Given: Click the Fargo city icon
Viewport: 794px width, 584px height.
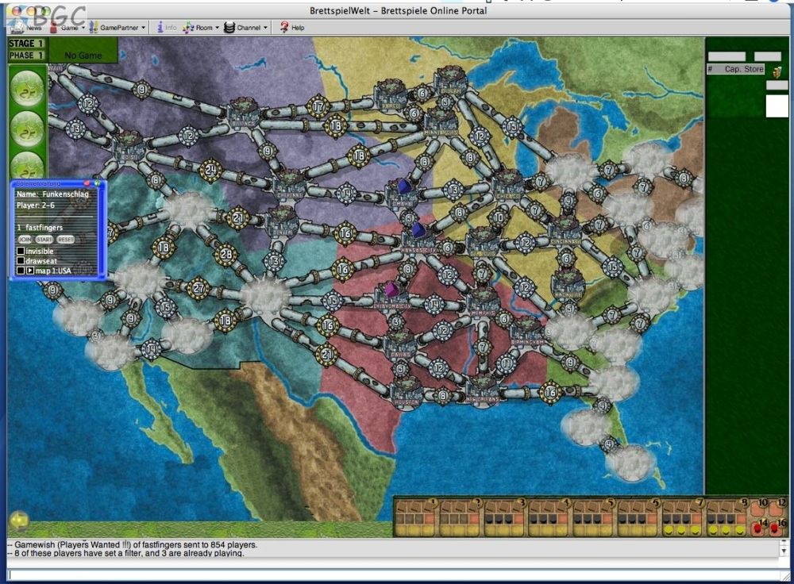Looking at the screenshot, I should (390, 96).
